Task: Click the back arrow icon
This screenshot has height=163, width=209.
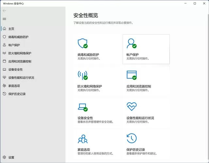Action: pyautogui.click(x=4, y=11)
